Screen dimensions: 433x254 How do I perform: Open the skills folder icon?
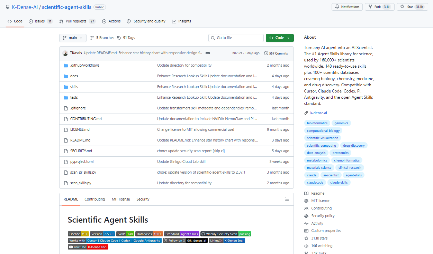66,87
